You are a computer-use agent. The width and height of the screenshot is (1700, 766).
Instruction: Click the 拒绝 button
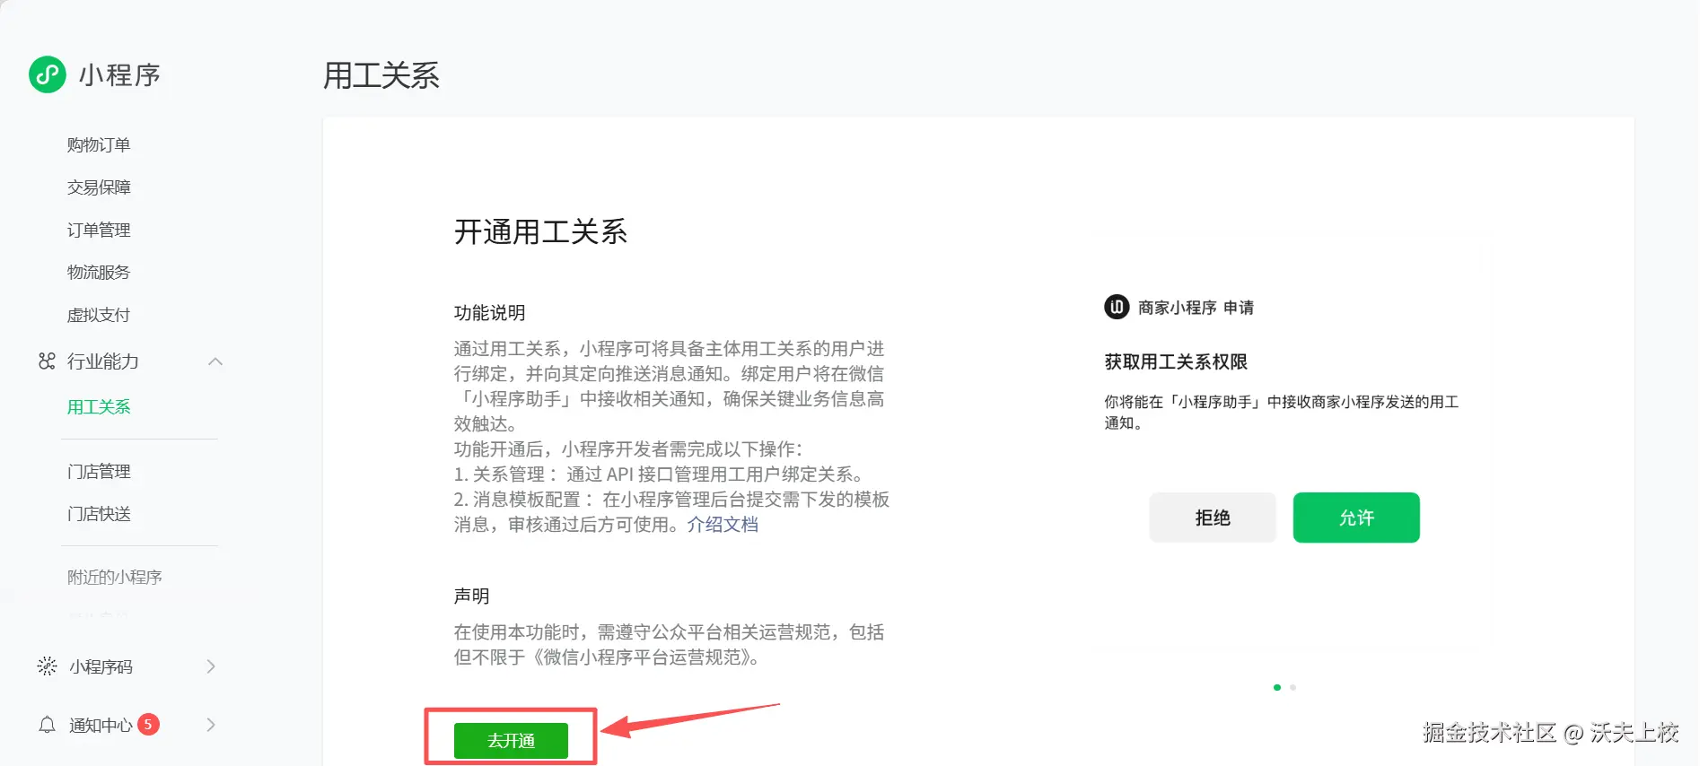1213,518
